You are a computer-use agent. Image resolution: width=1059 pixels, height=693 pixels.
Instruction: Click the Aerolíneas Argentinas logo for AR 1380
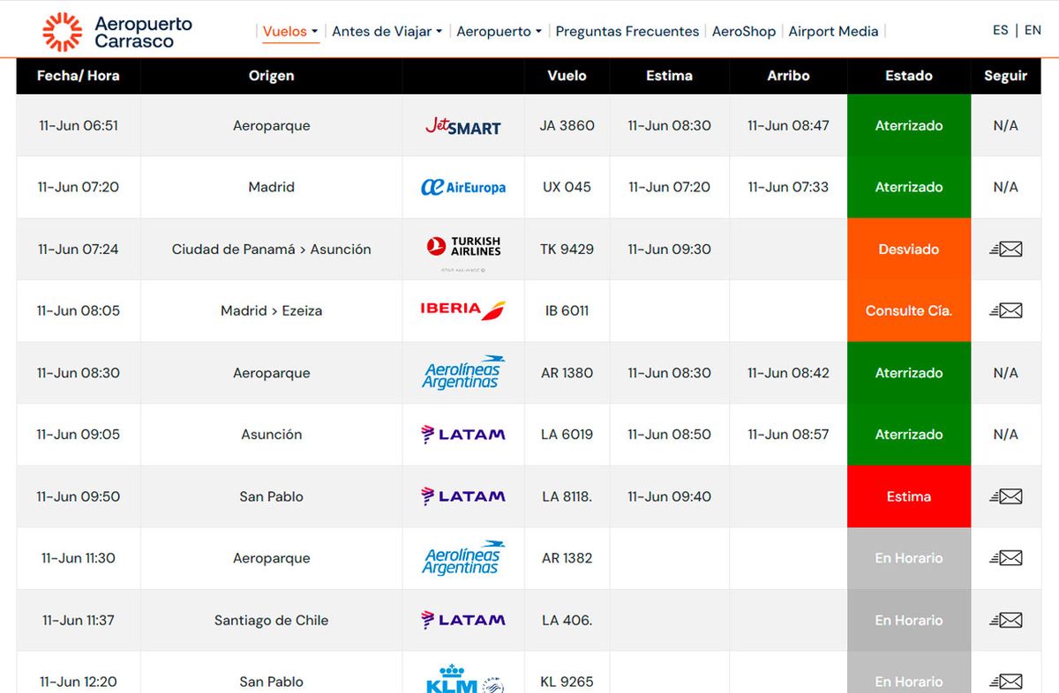coord(462,372)
